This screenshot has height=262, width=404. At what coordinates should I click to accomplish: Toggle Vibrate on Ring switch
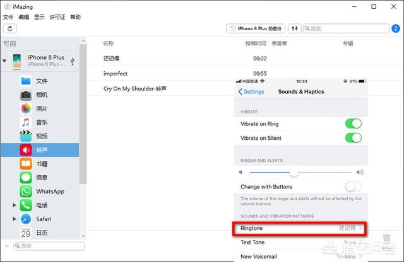pyautogui.click(x=353, y=124)
